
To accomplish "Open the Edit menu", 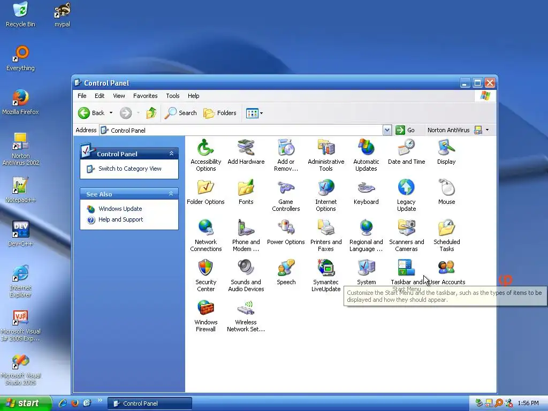I will point(100,96).
